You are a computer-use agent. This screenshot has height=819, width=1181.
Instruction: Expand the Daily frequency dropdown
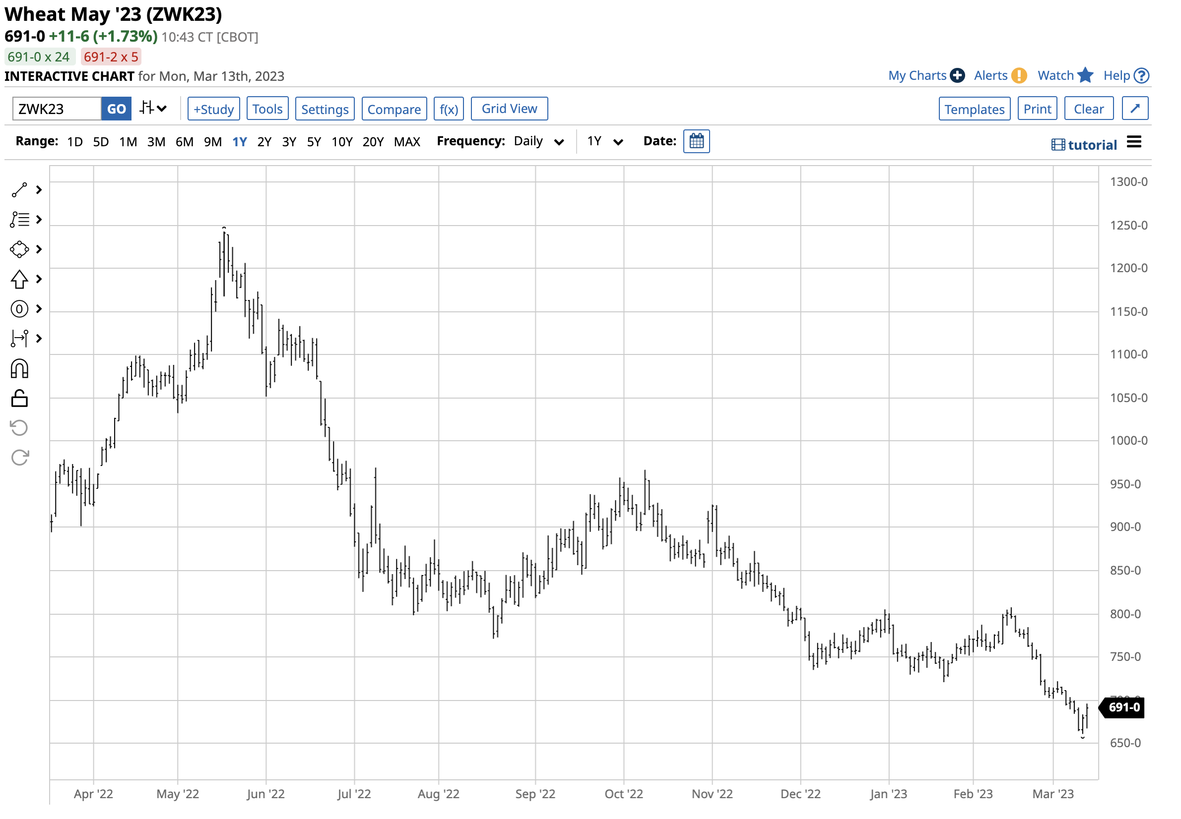click(x=539, y=142)
